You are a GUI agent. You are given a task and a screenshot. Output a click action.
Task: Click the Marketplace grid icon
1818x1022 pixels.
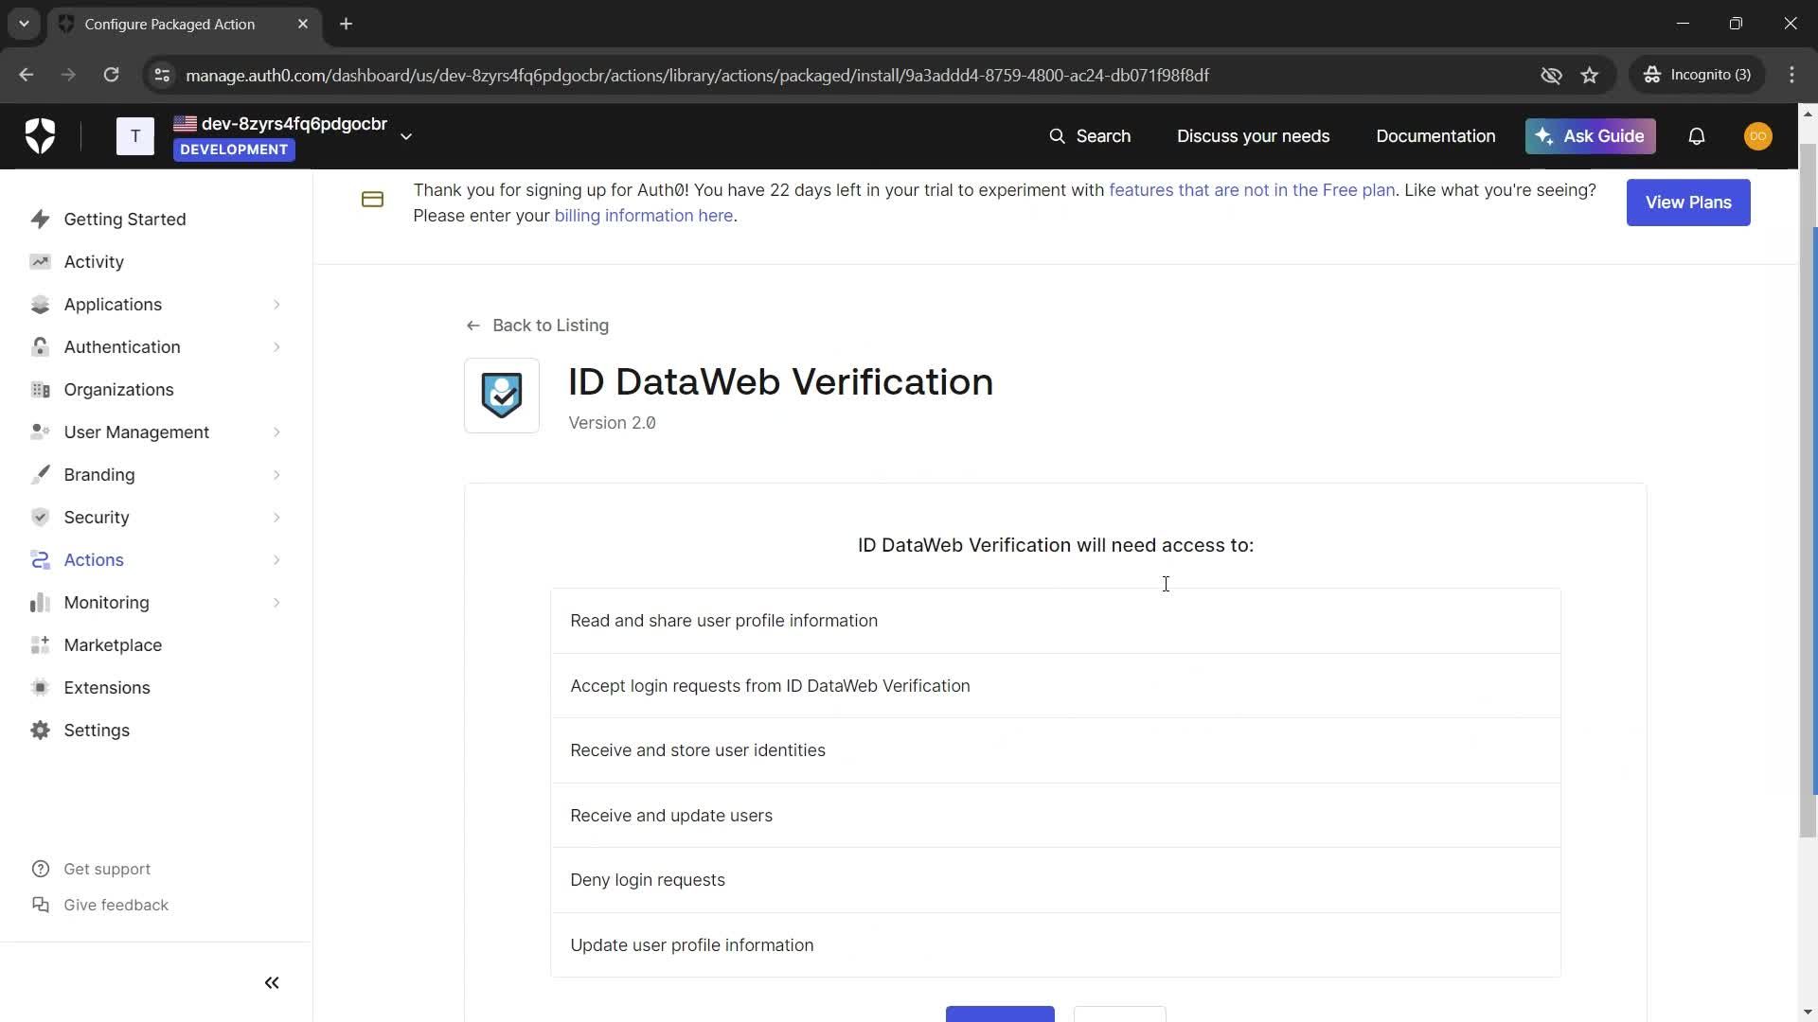point(40,645)
